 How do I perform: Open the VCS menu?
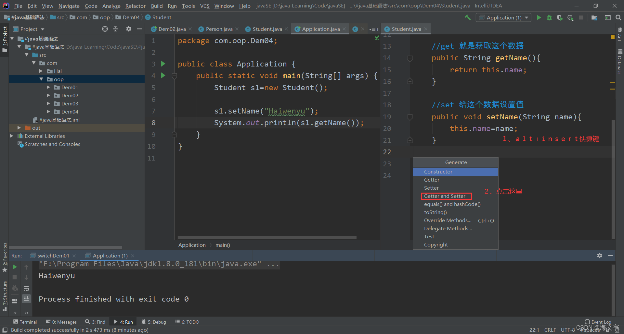(x=205, y=6)
